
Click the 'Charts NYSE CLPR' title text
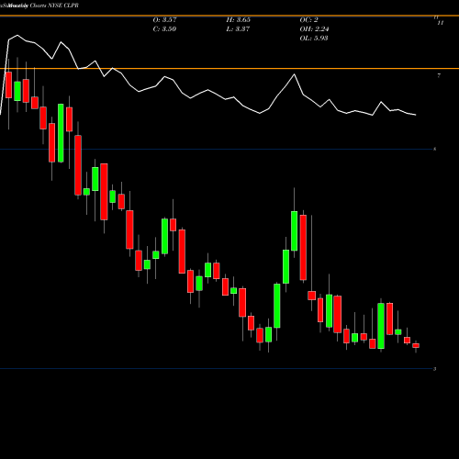click(54, 6)
